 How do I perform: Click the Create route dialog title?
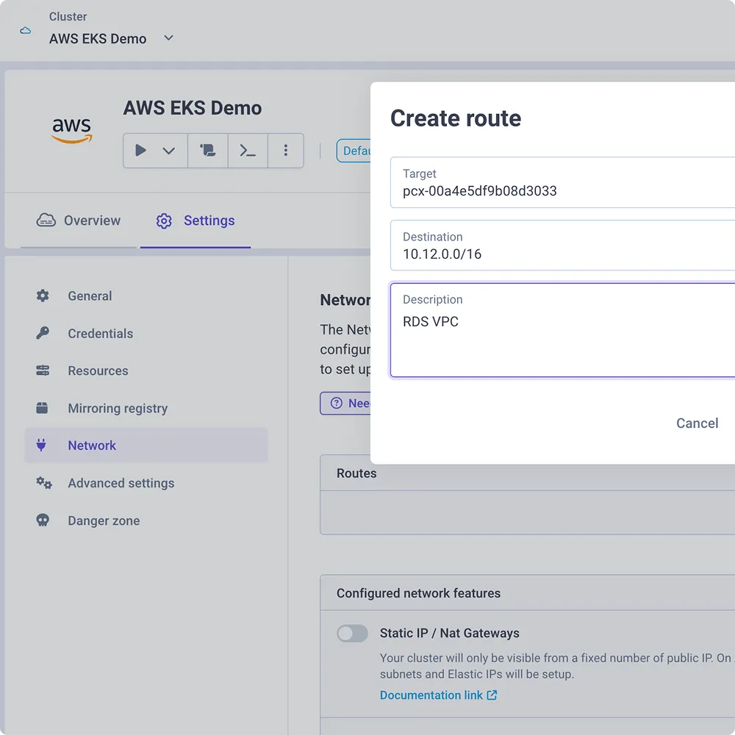[x=456, y=118]
